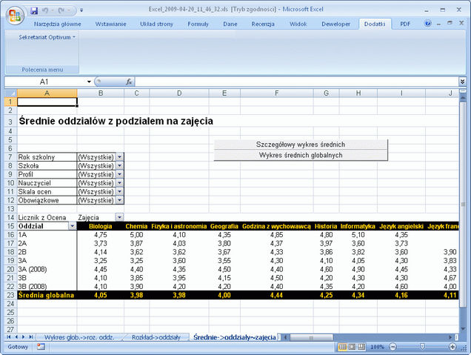The width and height of the screenshot is (471, 355).
Task: Click Wykres średnich globalnych button
Action: (301, 155)
